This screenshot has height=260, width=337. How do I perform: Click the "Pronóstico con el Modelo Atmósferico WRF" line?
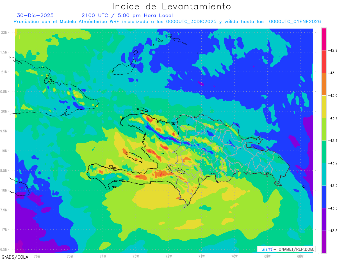point(167,22)
